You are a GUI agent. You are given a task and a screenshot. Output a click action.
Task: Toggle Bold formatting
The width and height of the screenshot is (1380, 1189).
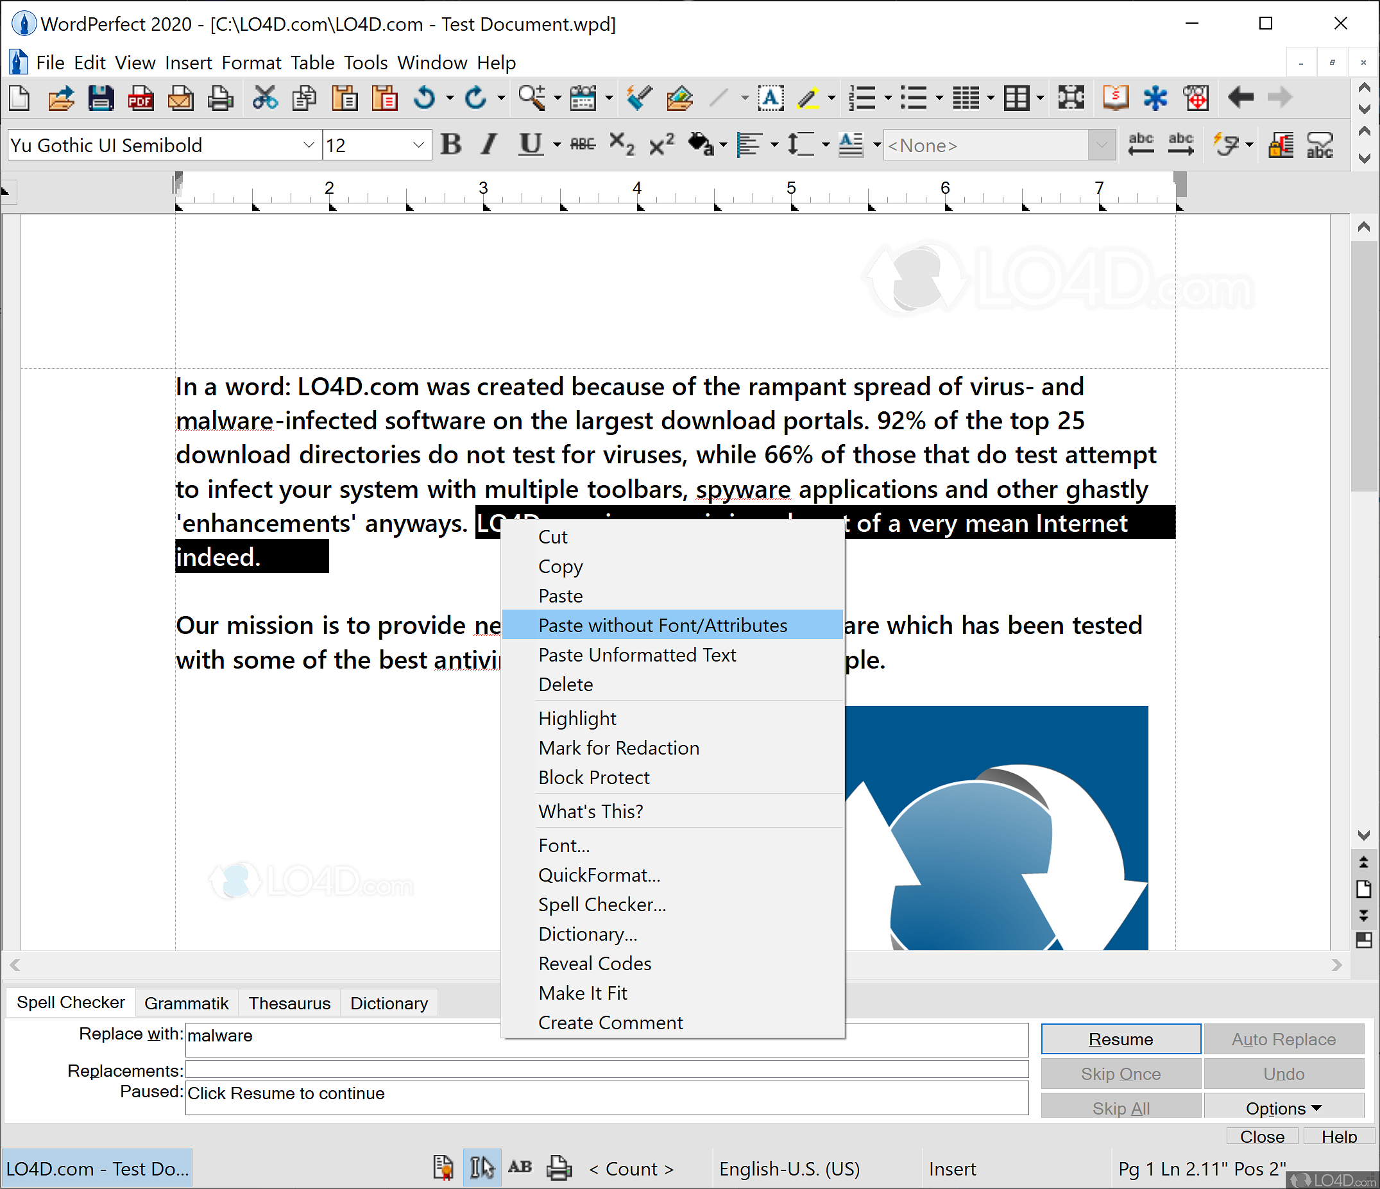click(x=452, y=144)
